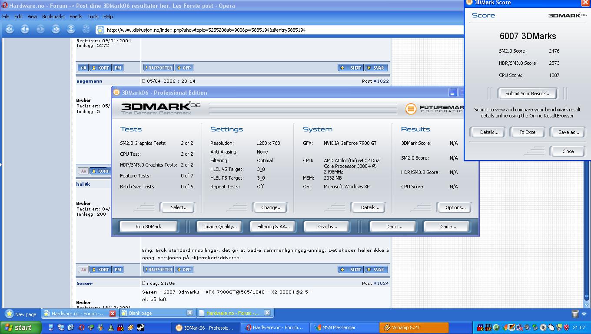
Task: Open closed-tabs trash can on Opera tab bar
Action: [575, 313]
